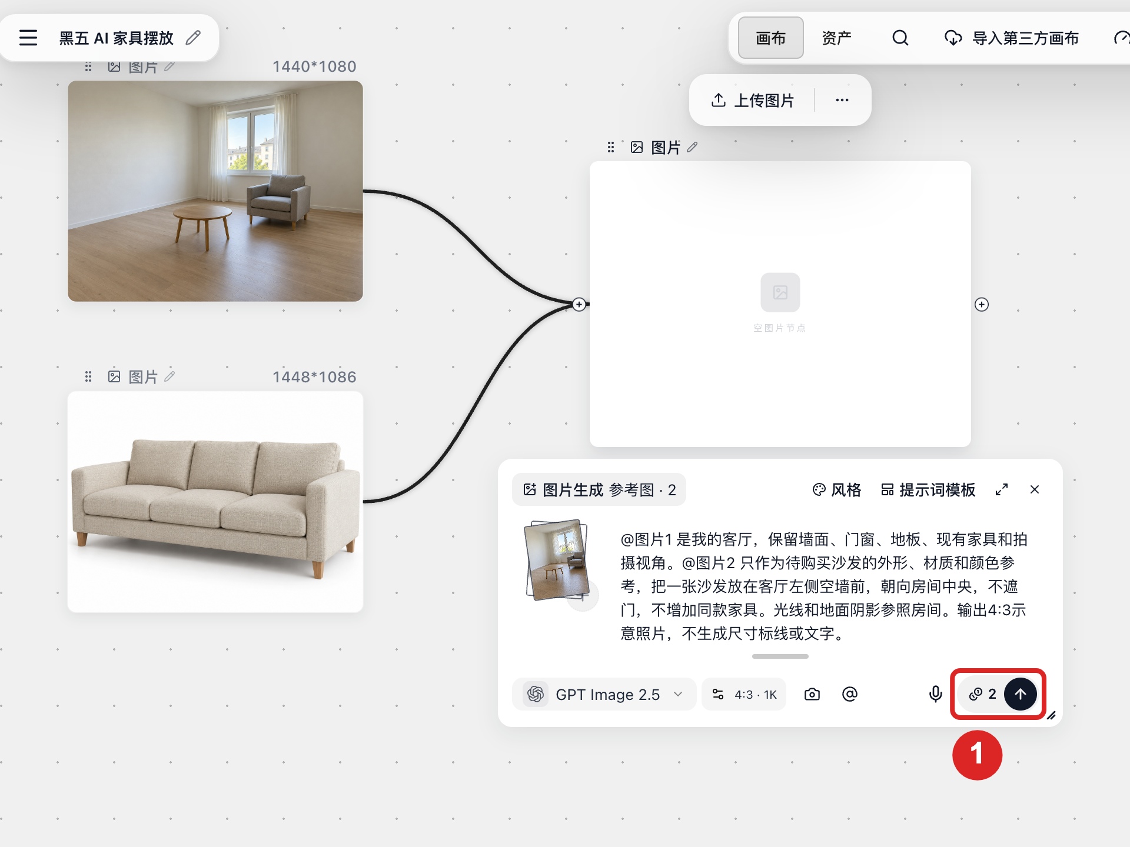Open the hamburger menu
This screenshot has height=847, width=1130.
(x=28, y=38)
